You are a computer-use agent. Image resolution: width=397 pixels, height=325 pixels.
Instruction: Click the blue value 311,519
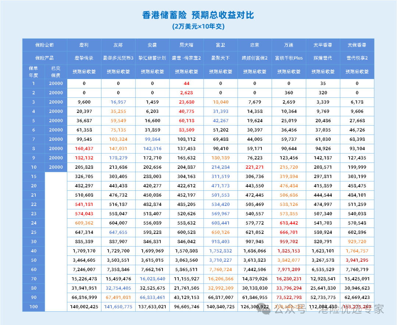coord(221,176)
